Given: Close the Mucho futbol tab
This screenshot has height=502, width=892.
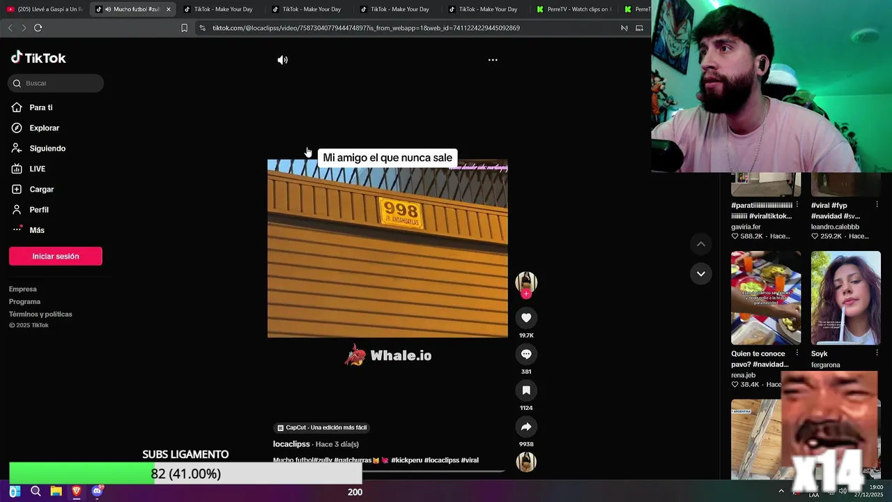Looking at the screenshot, I should [x=169, y=9].
